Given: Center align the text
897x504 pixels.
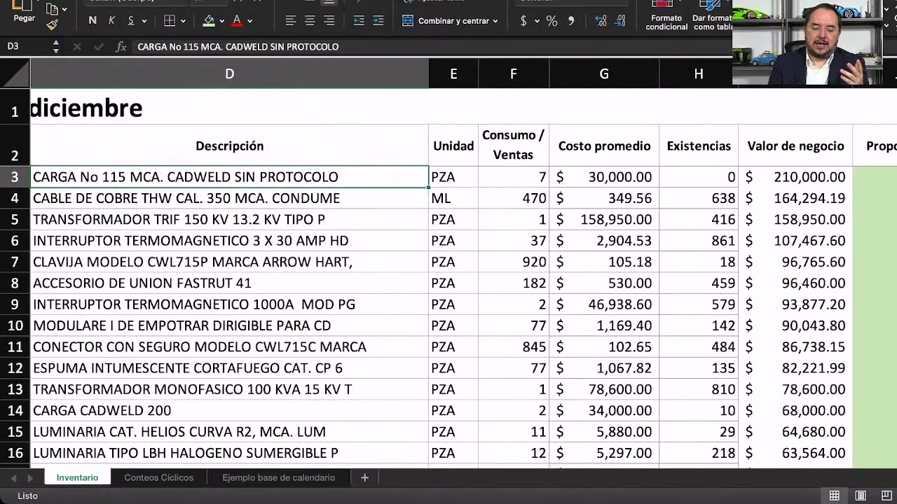Looking at the screenshot, I should coord(310,21).
